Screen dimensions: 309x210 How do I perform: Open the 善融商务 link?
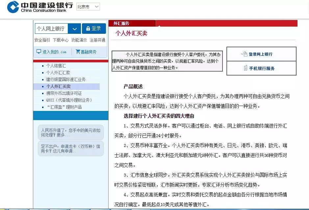[89, 52]
